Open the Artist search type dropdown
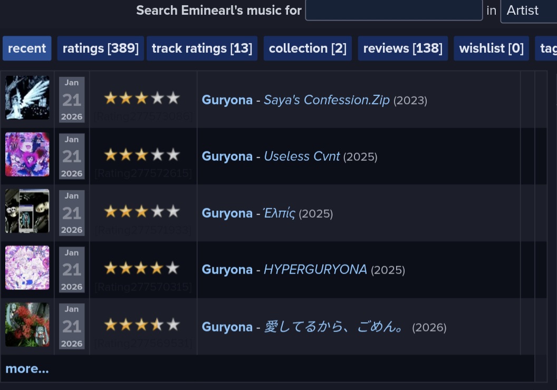Screen dimensions: 557x390 (x=528, y=11)
